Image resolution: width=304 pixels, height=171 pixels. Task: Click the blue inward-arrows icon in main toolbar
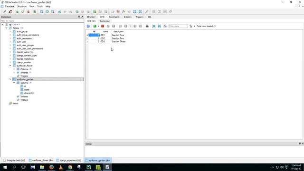click(134, 11)
